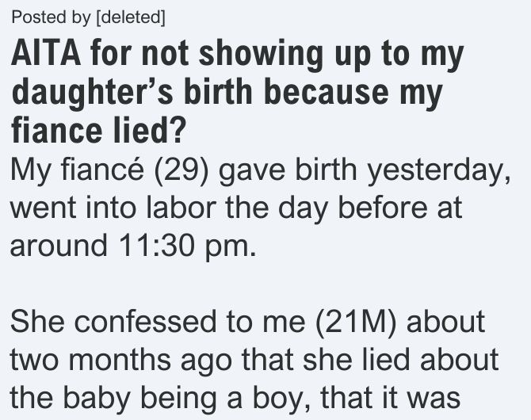
Task: Click the [deleted] author name
Action: 131,17
